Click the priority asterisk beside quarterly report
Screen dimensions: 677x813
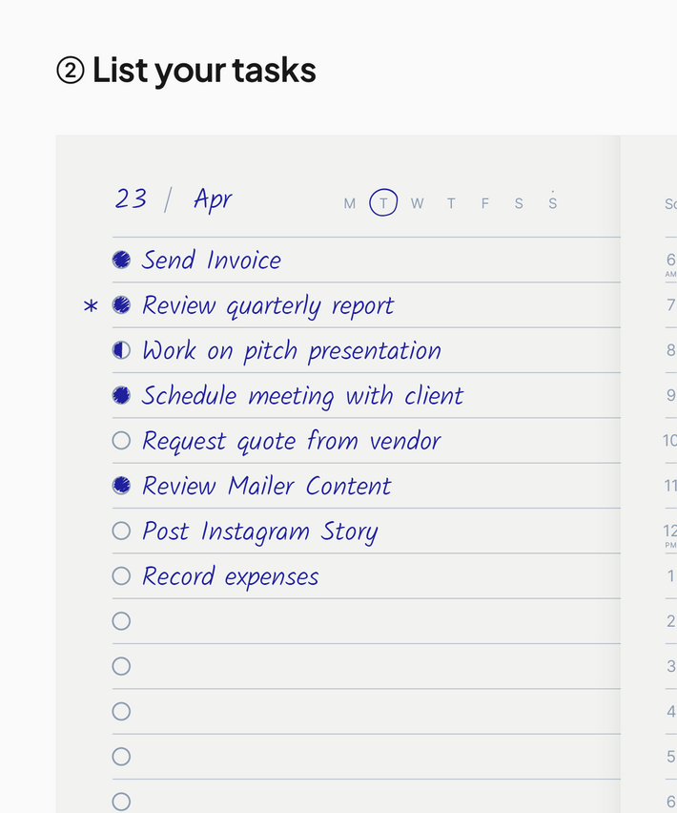pos(91,306)
